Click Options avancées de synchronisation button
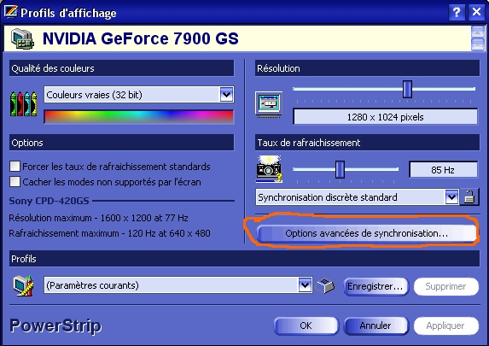 tap(366, 233)
